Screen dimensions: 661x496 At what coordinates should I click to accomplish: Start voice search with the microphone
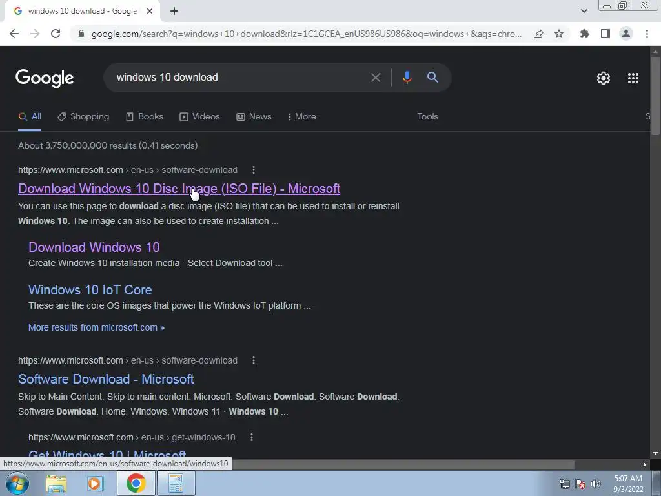[x=407, y=77]
